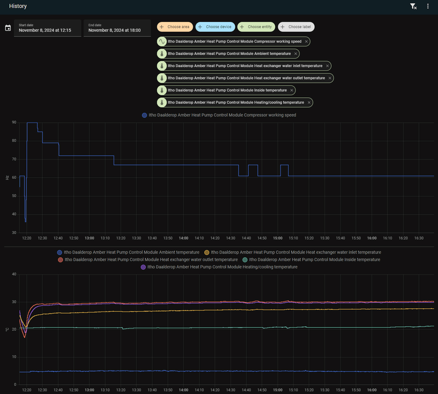Click the clear filters icon in header
This screenshot has width=438, height=394.
[413, 7]
